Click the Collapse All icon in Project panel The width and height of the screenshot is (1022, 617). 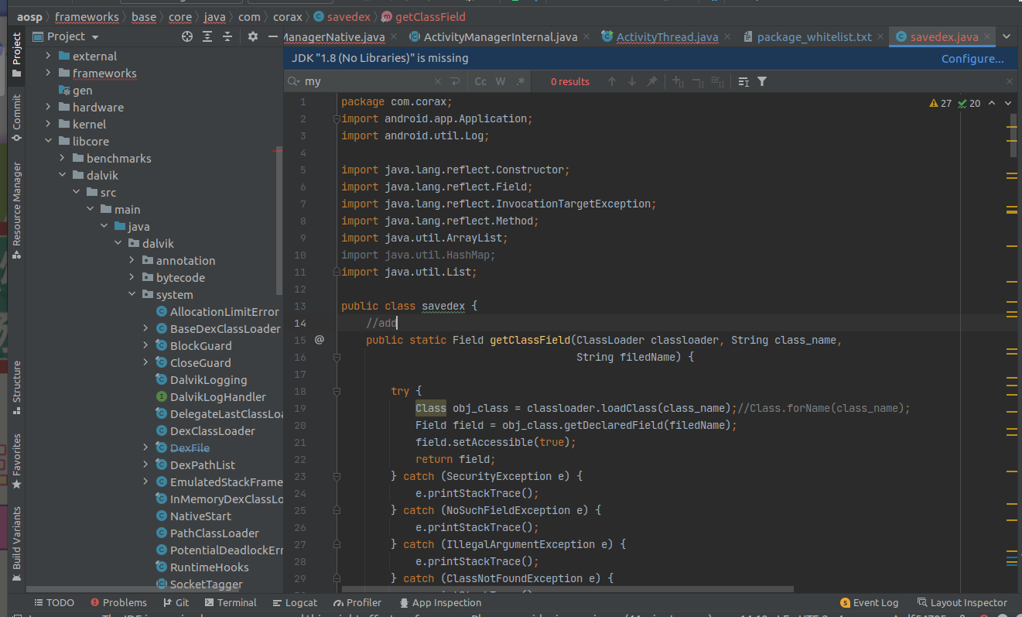pos(227,36)
